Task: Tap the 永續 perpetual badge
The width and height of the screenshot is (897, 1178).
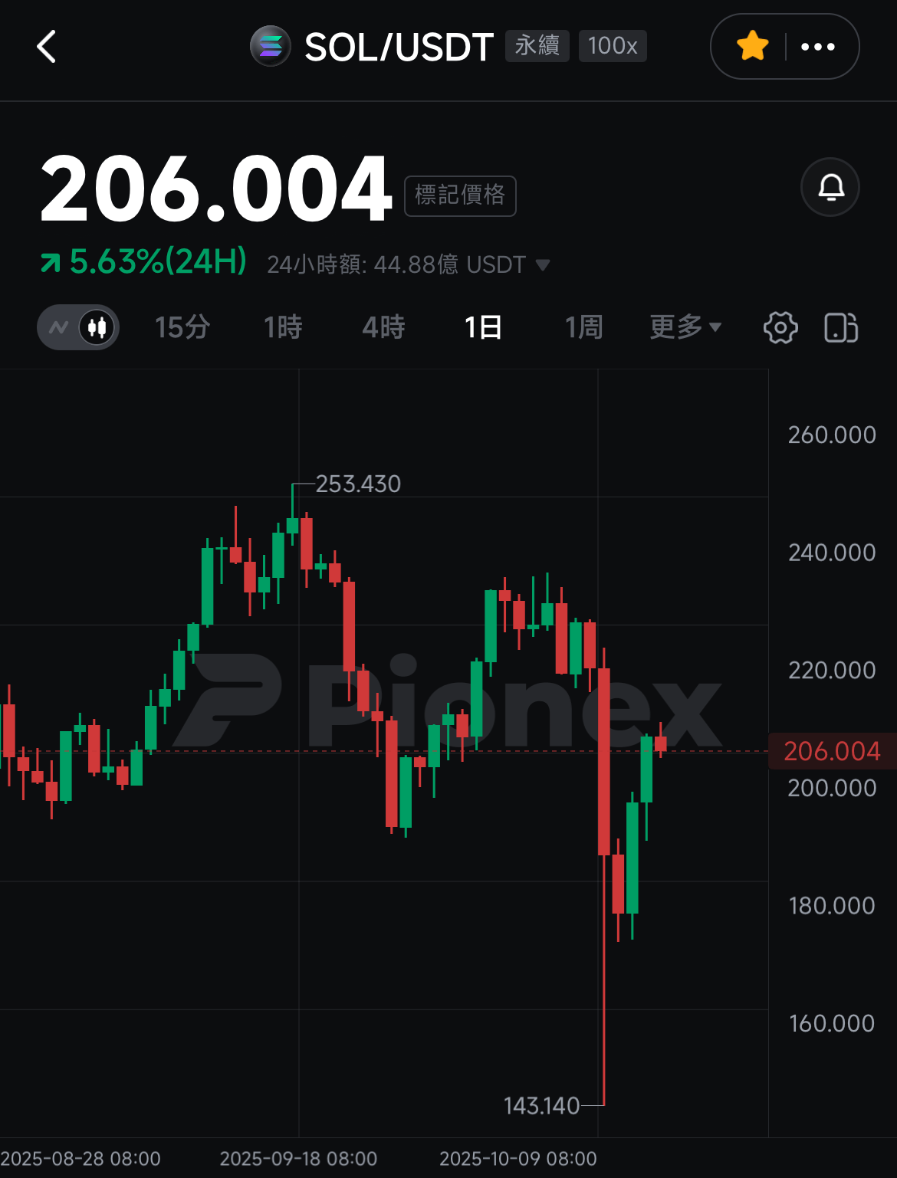Action: [537, 46]
